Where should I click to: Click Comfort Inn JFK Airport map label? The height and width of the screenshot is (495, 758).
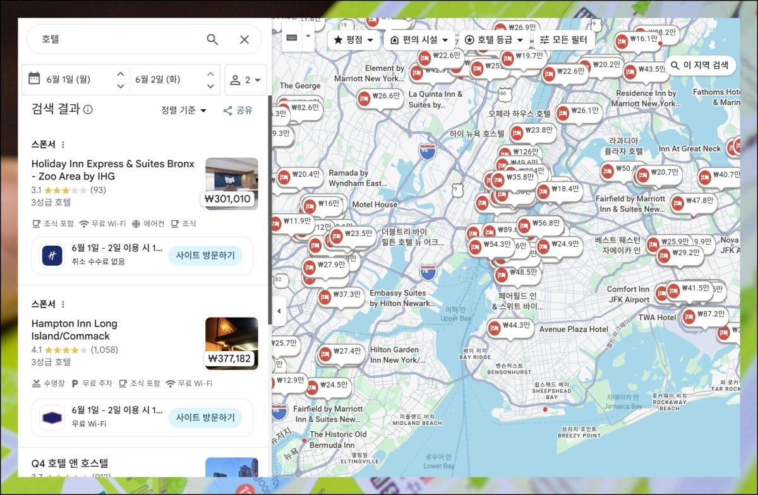pyautogui.click(x=629, y=295)
